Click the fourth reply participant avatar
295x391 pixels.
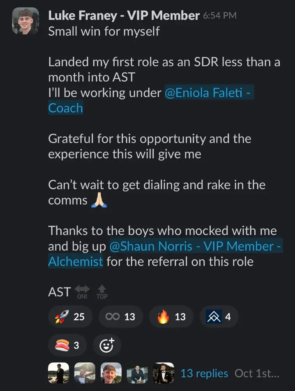click(x=137, y=373)
